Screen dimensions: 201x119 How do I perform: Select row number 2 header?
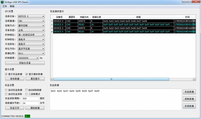[x=52, y=24]
